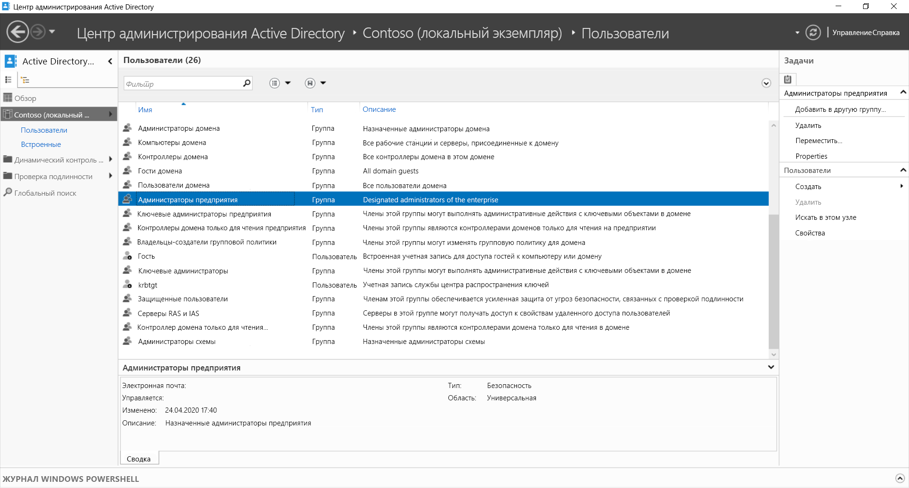
Task: Open the dropdown next to the refresh icon
Action: (797, 33)
